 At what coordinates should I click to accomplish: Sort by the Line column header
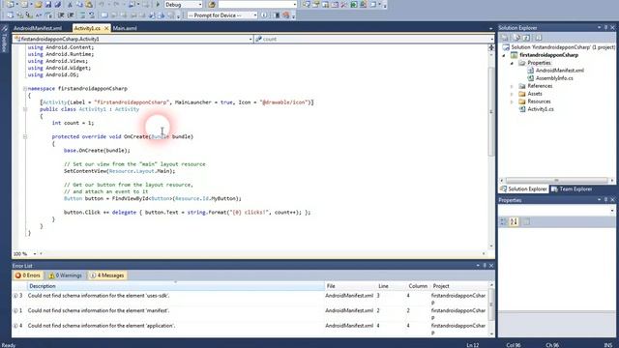[x=391, y=286]
